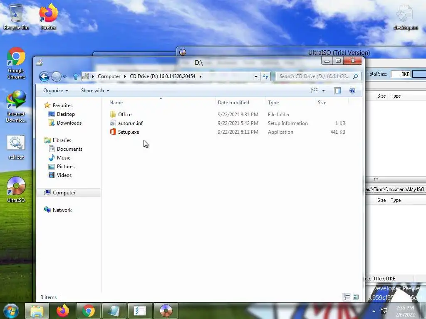This screenshot has height=319, width=426.
Task: Open the Organize menu
Action: 56,91
